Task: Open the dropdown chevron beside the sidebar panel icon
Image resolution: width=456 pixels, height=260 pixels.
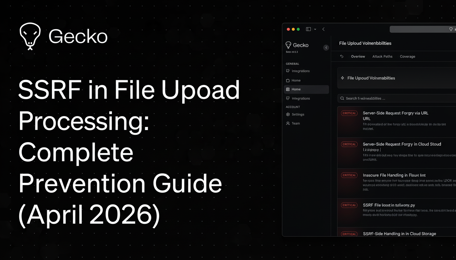Action: click(315, 29)
